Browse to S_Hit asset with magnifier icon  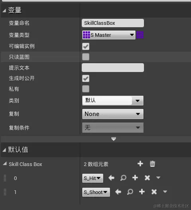coord(123,178)
